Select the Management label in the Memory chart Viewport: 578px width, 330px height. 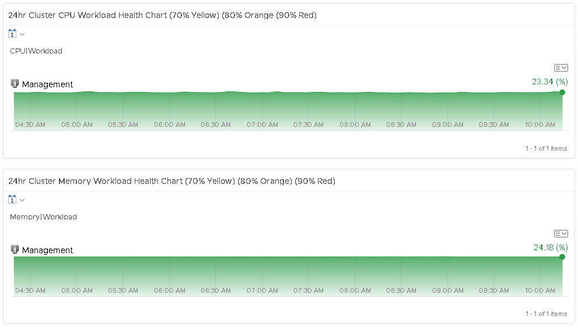[x=47, y=250]
